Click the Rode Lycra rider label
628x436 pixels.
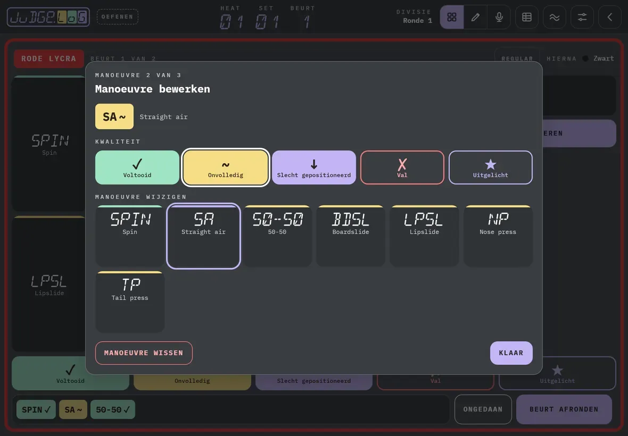[49, 59]
